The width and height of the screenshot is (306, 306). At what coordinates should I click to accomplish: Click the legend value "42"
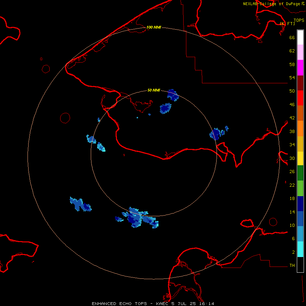pos(292,118)
